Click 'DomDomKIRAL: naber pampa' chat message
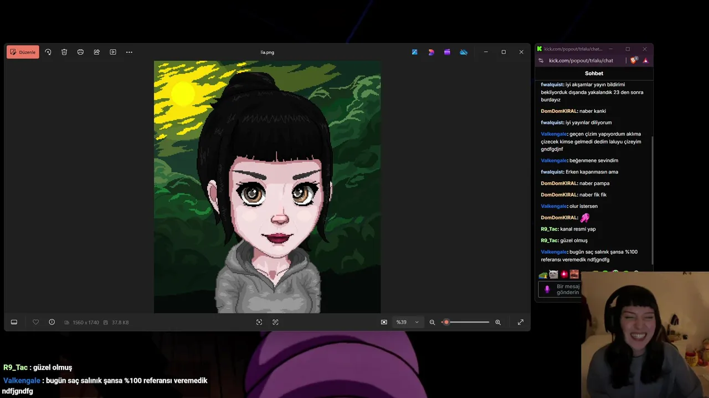The image size is (709, 398). pyautogui.click(x=575, y=184)
